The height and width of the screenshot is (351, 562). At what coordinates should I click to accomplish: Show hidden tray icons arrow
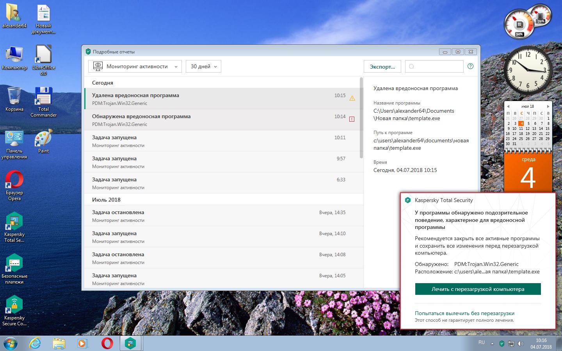click(x=492, y=344)
